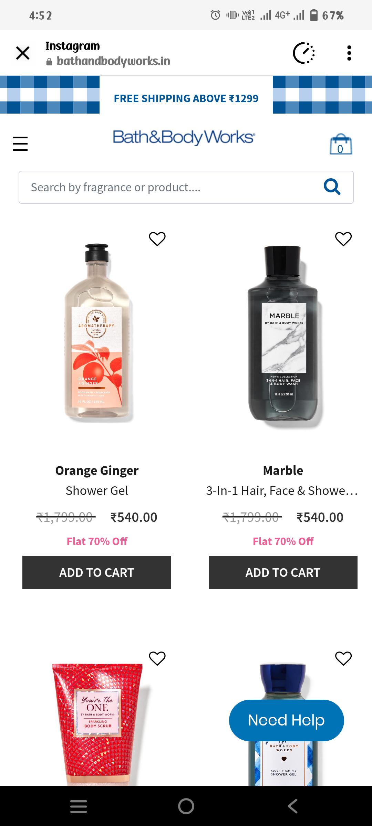Viewport: 372px width, 826px height.
Task: Select the Free Shipping banner
Action: coord(186,98)
